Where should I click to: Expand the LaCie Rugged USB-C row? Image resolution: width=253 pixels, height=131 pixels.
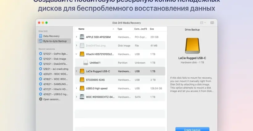click(76, 71)
